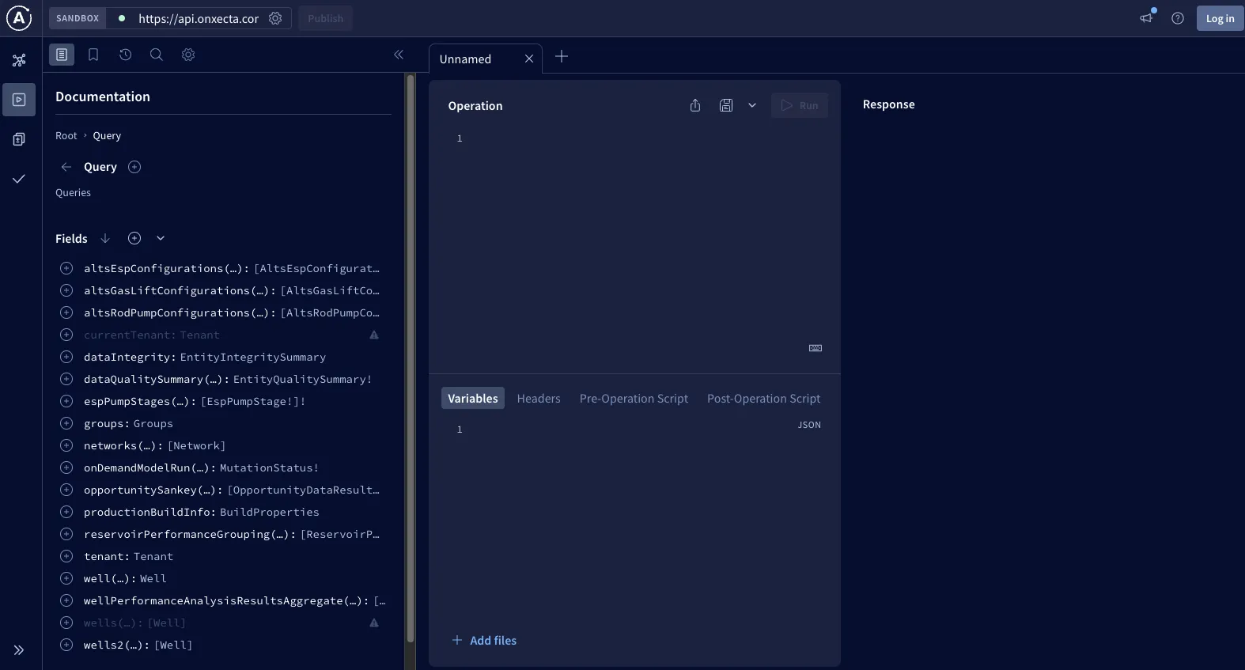Open the help question mark icon
Image resolution: width=1245 pixels, height=670 pixels.
click(1178, 18)
